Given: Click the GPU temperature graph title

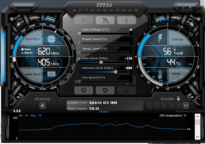Looking at the screenshot, I should [x=173, y=115].
